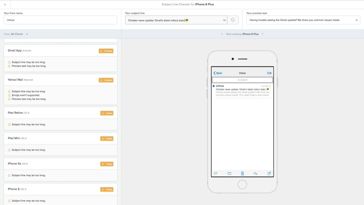Click "Subject line may be too long." under iPad Mini
This screenshot has width=364, height=205.
[28, 150]
